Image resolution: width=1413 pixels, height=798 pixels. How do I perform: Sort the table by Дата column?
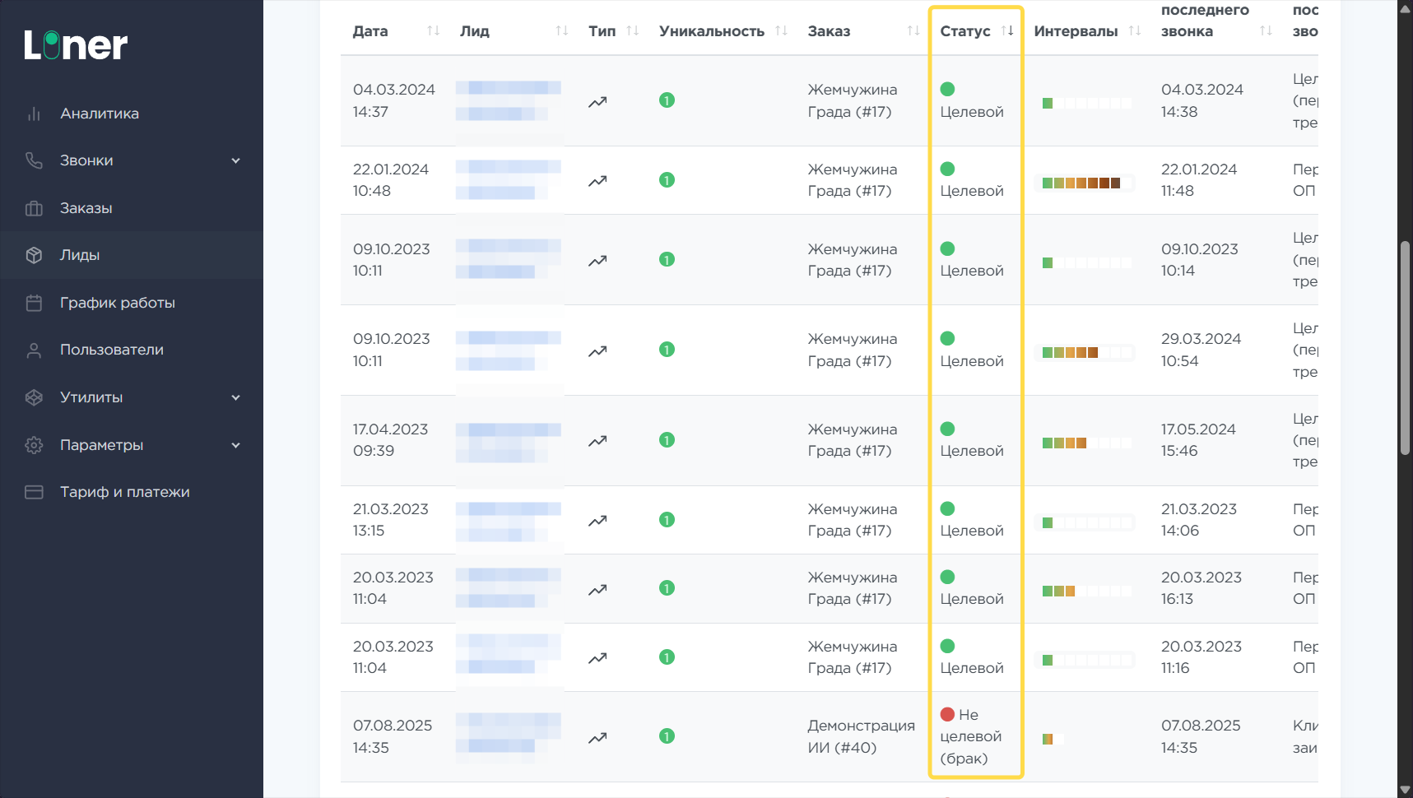pos(433,31)
